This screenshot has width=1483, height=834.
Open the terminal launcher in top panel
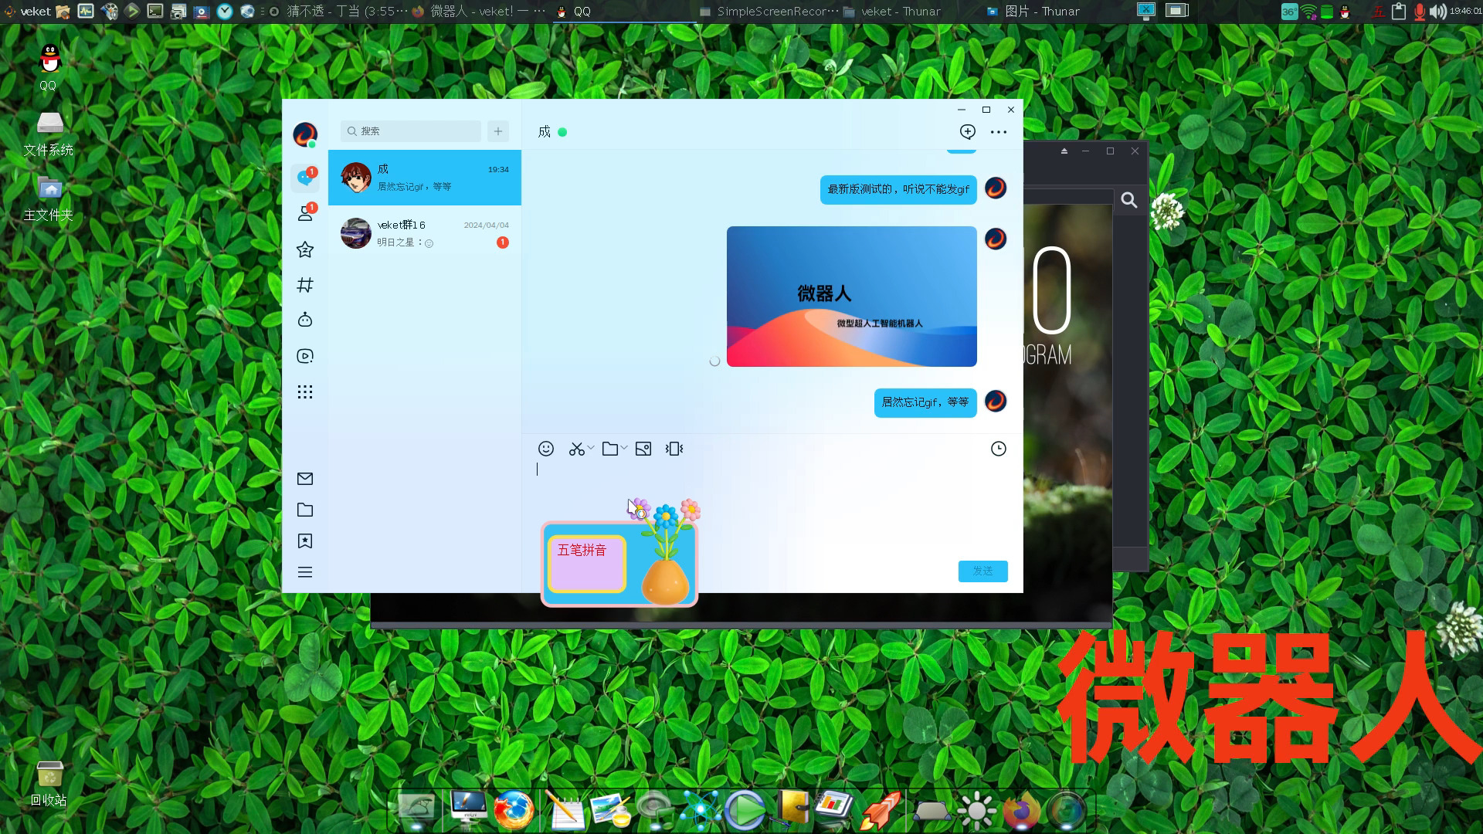[x=155, y=11]
